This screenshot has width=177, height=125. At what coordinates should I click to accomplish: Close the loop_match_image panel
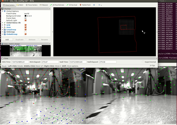(x=49, y=44)
